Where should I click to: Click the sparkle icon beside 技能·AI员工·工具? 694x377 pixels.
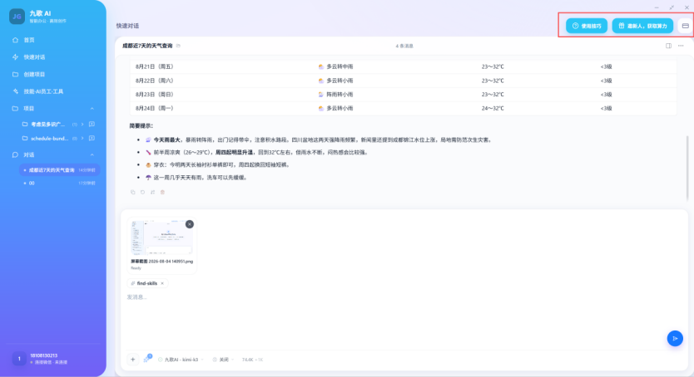[x=16, y=91]
